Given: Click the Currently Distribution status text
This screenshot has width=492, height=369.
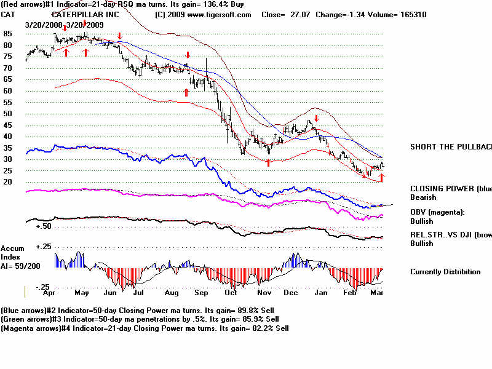Looking at the screenshot, I should 445,272.
